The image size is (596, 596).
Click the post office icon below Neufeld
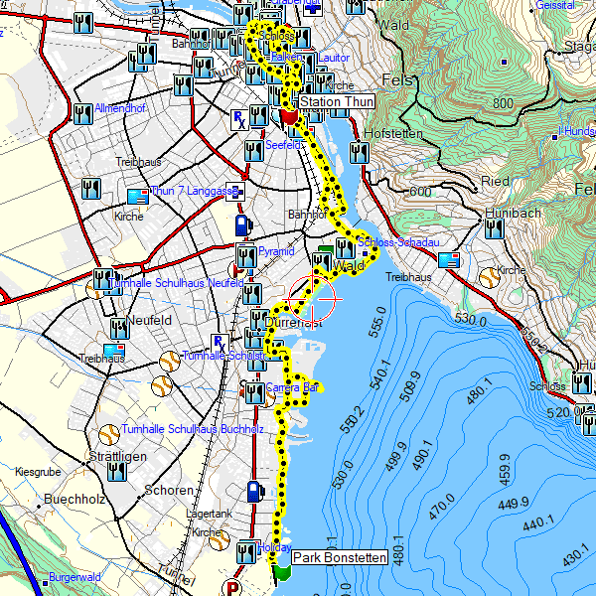(x=115, y=352)
